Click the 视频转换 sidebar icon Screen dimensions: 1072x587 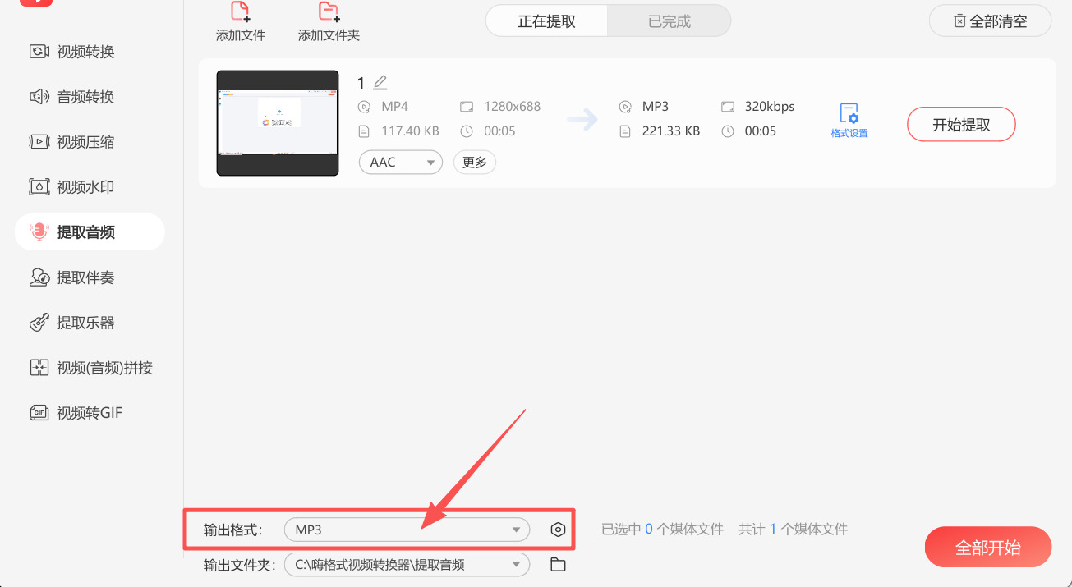tap(39, 52)
